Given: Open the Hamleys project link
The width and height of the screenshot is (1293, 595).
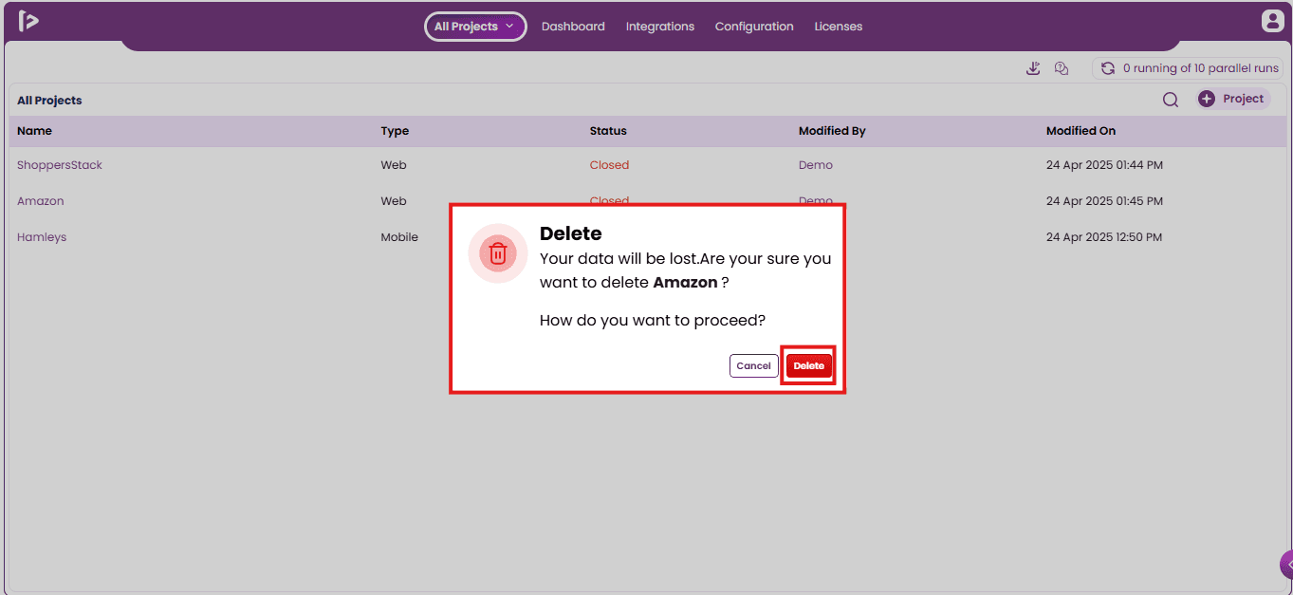Looking at the screenshot, I should pos(42,237).
